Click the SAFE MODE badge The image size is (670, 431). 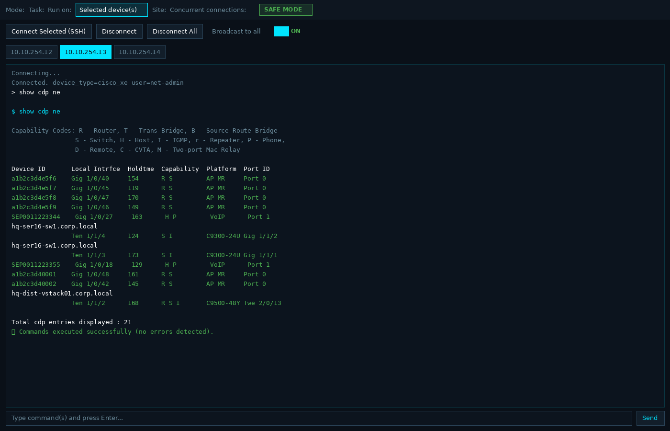click(x=286, y=10)
